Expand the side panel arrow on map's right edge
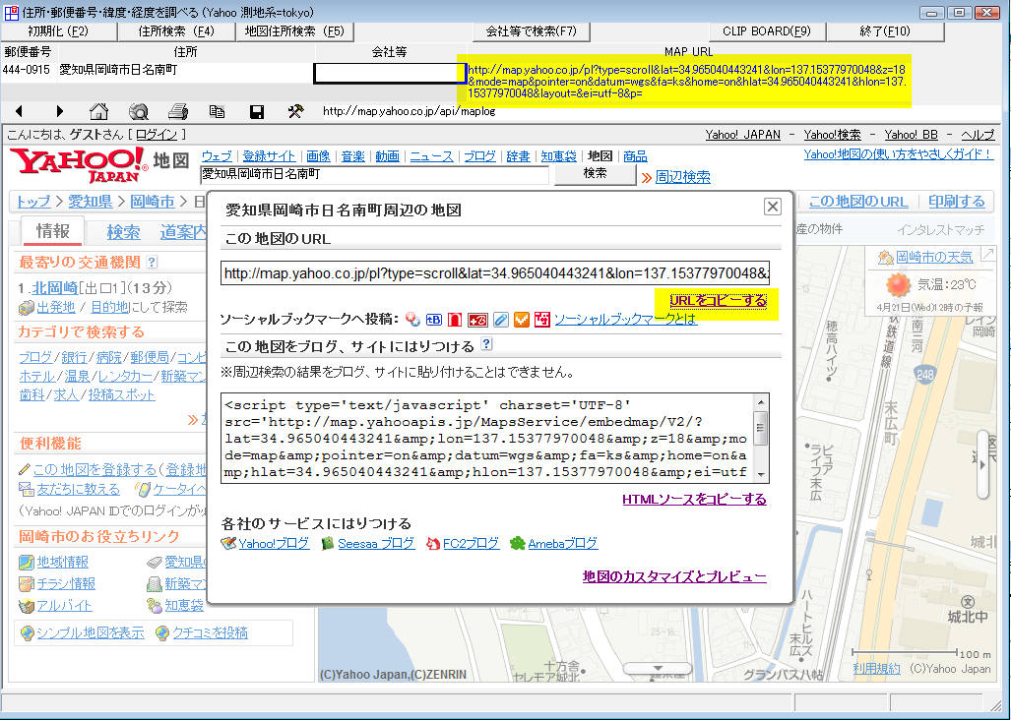 [983, 464]
